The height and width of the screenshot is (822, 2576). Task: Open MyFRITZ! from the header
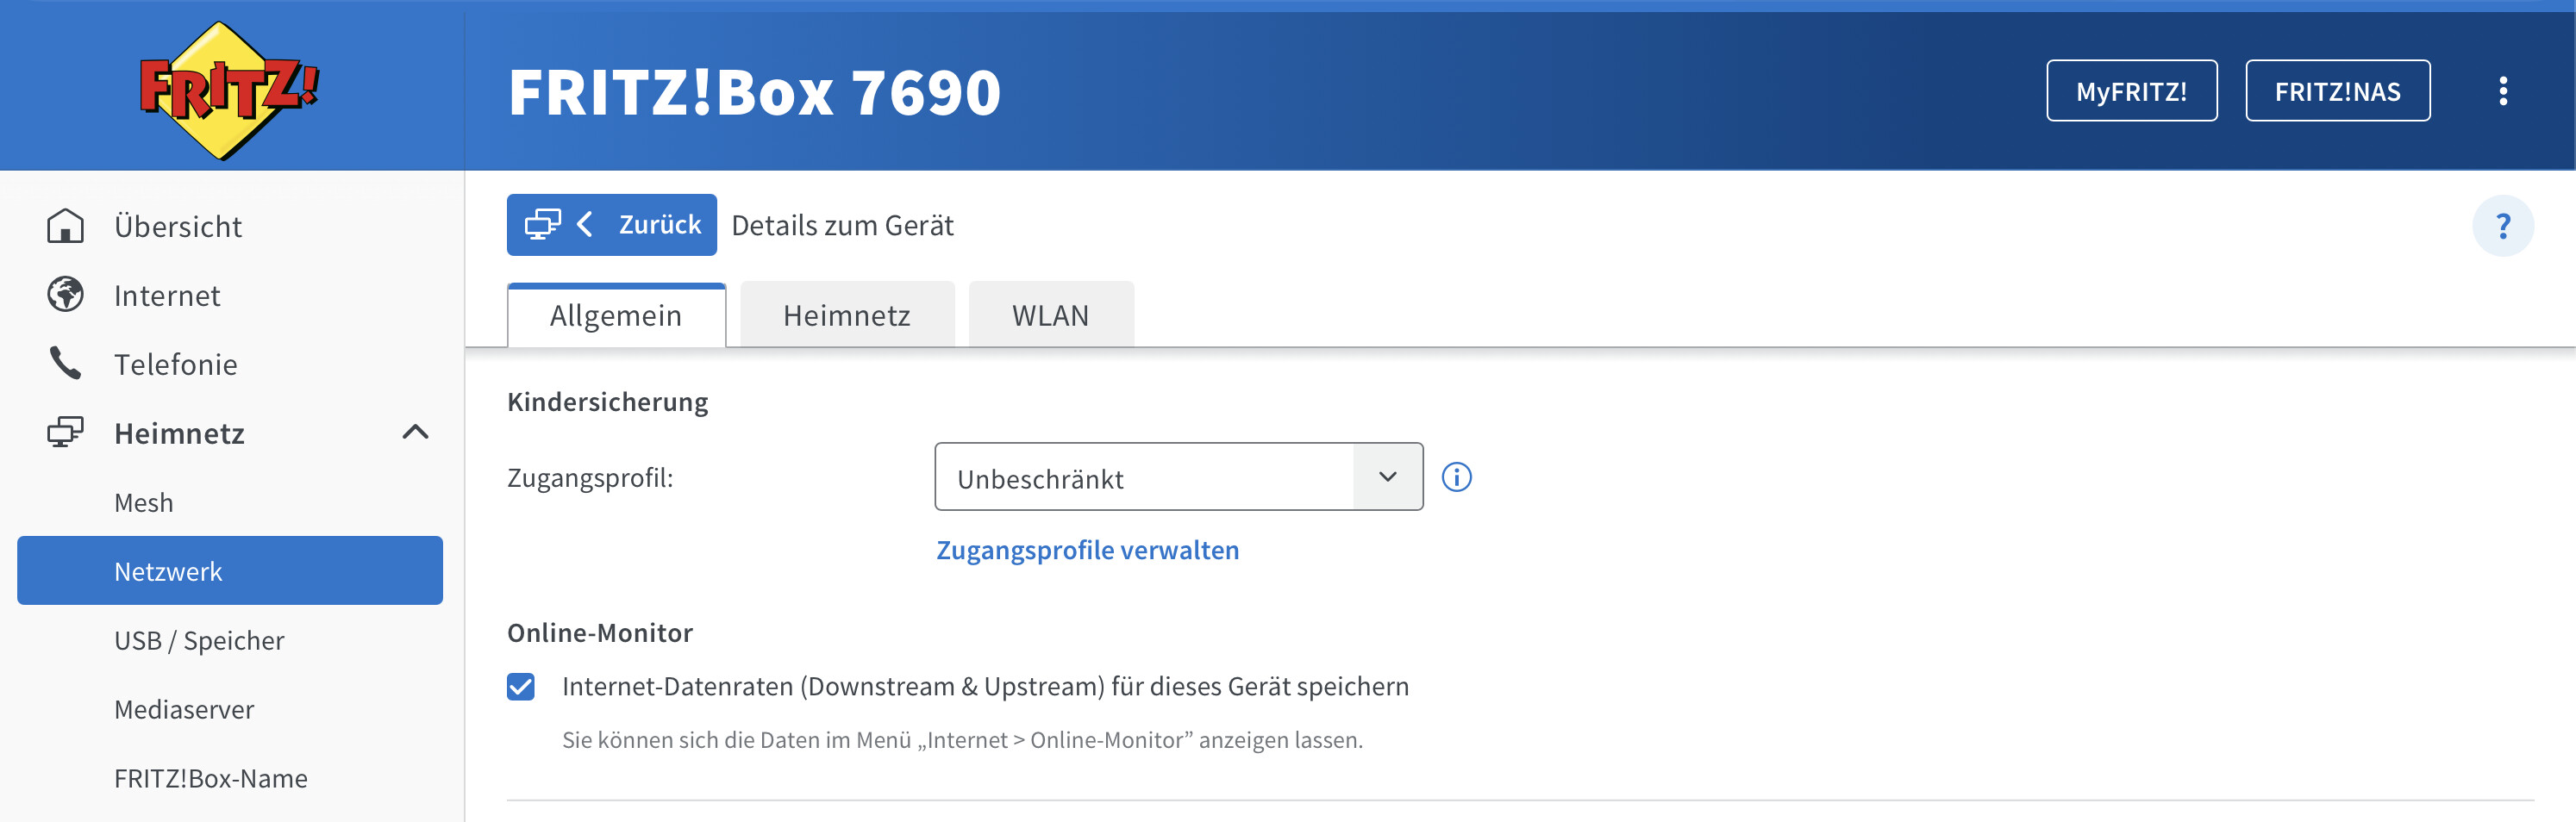[2131, 91]
